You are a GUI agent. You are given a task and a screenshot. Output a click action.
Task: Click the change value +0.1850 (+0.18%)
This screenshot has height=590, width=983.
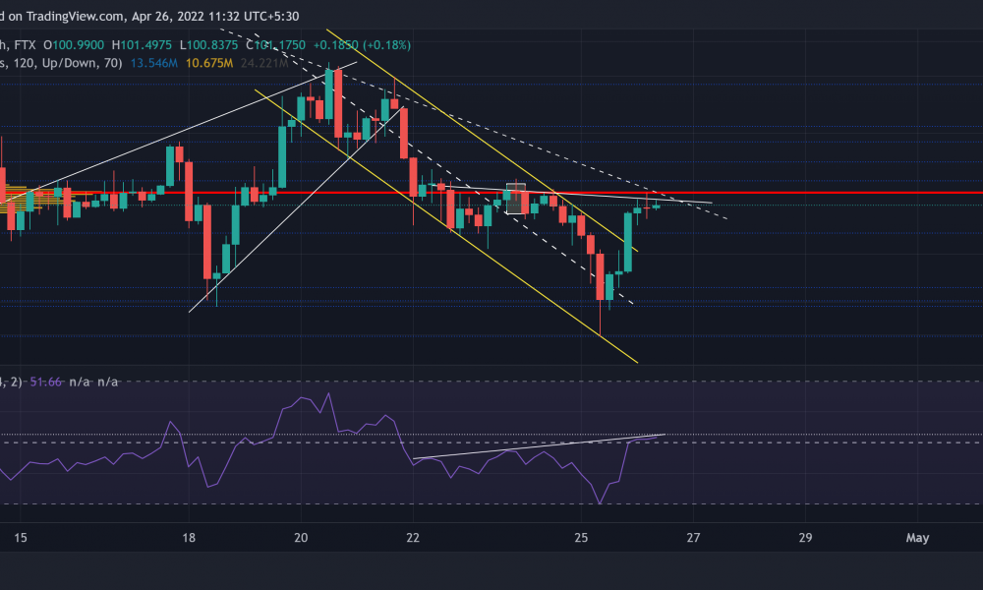point(362,45)
